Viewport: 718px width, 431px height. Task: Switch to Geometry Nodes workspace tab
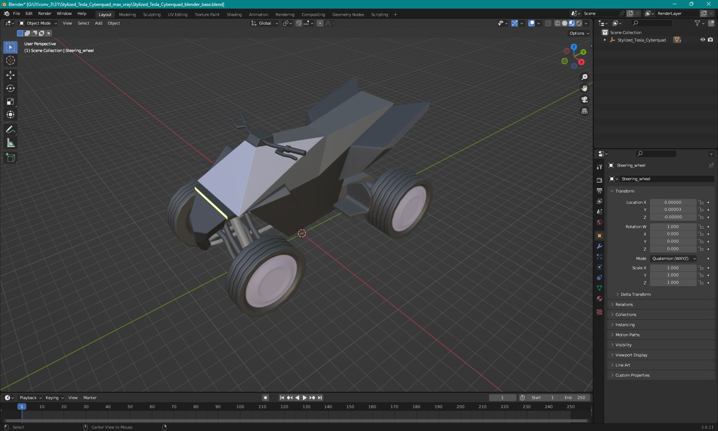pyautogui.click(x=348, y=15)
